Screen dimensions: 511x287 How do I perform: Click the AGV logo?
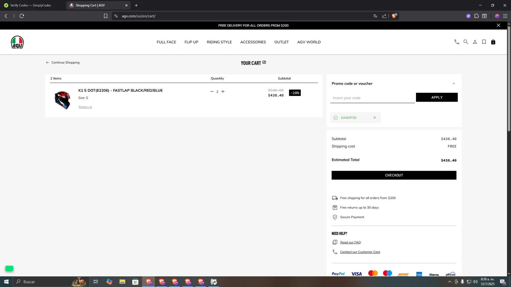click(17, 42)
